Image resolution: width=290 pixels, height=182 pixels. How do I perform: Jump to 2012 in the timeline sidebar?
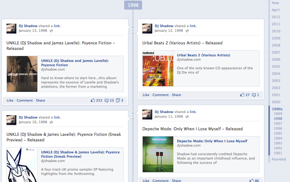pos(276,17)
